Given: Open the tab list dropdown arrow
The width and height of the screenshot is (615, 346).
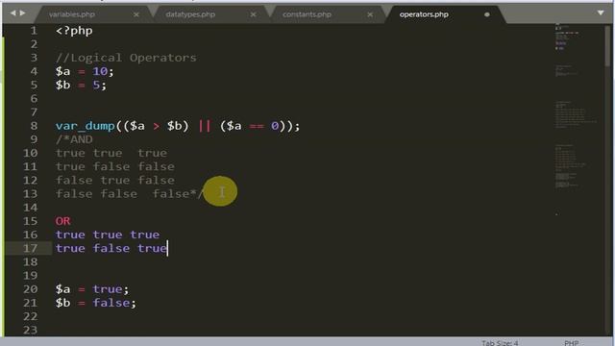Looking at the screenshot, I should click(x=601, y=12).
